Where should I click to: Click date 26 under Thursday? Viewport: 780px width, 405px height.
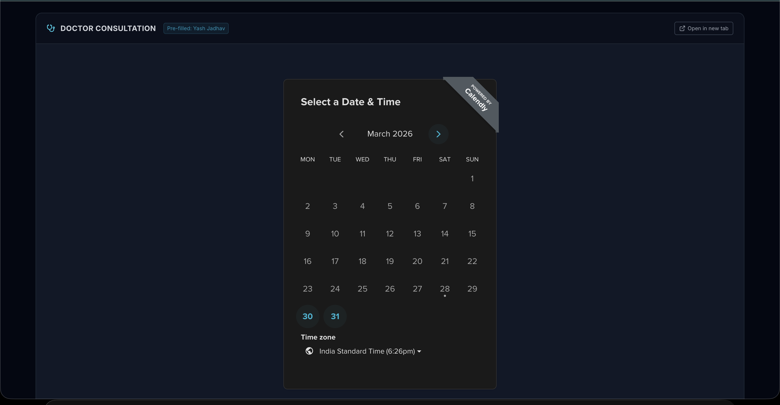click(x=390, y=289)
